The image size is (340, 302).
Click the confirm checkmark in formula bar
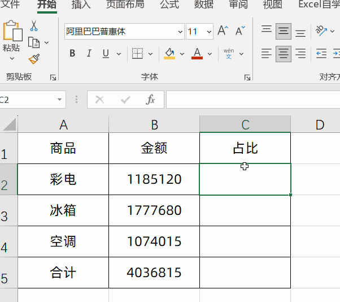click(x=125, y=100)
